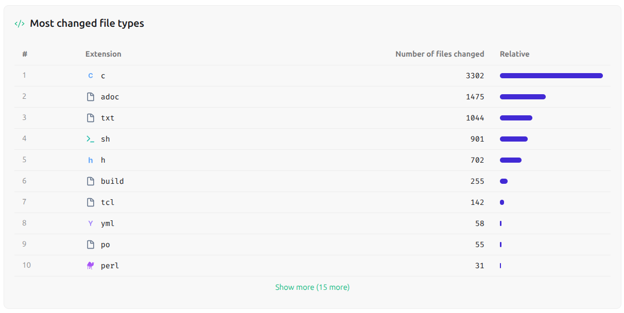Click the terminal icon beside sh
The image size is (624, 313).
pos(91,138)
